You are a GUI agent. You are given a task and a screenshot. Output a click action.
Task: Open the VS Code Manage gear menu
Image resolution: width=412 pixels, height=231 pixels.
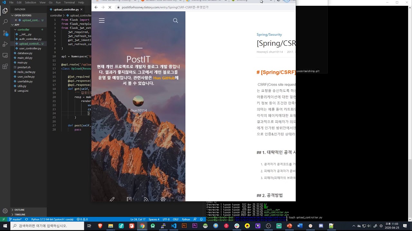(5, 211)
